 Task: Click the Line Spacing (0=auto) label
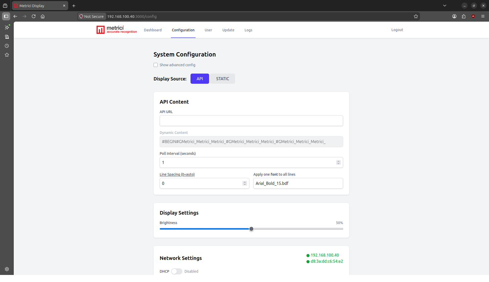[177, 175]
